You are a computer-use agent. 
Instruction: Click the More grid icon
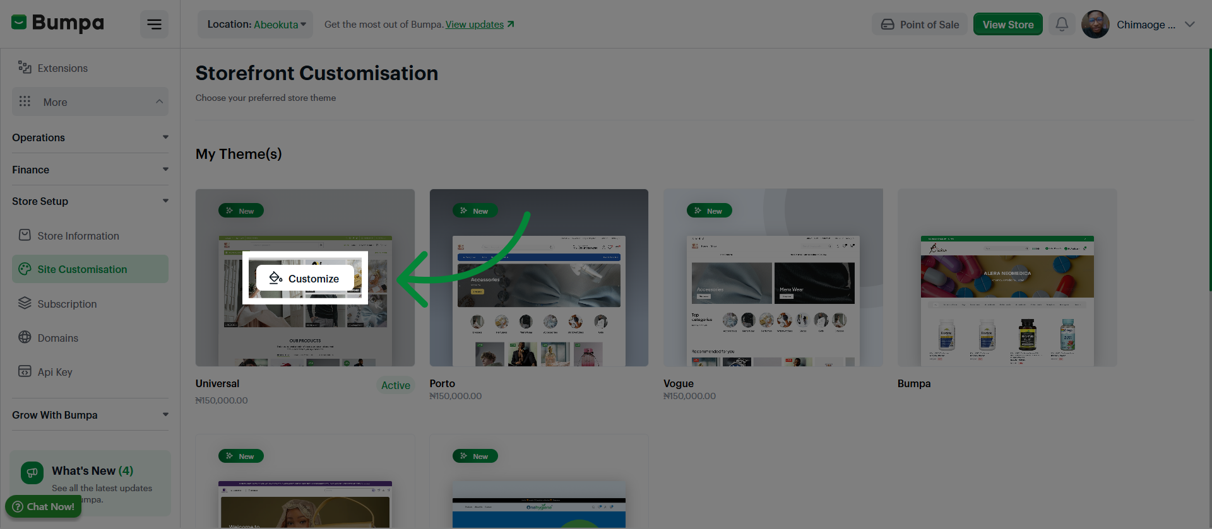pos(25,102)
